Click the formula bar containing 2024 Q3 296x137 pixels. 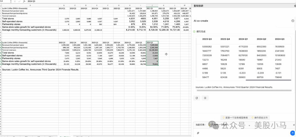click(160, 1)
